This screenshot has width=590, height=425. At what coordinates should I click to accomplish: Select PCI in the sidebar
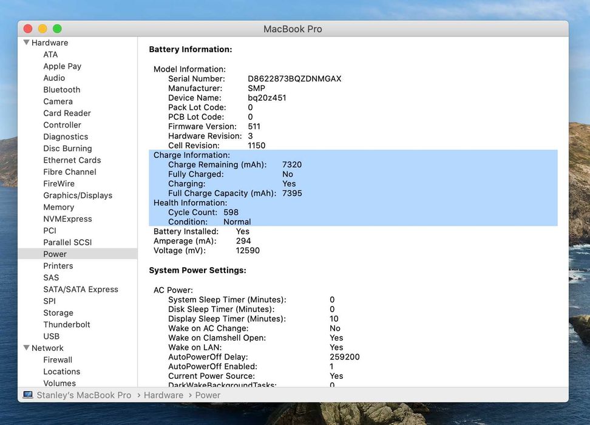50,230
